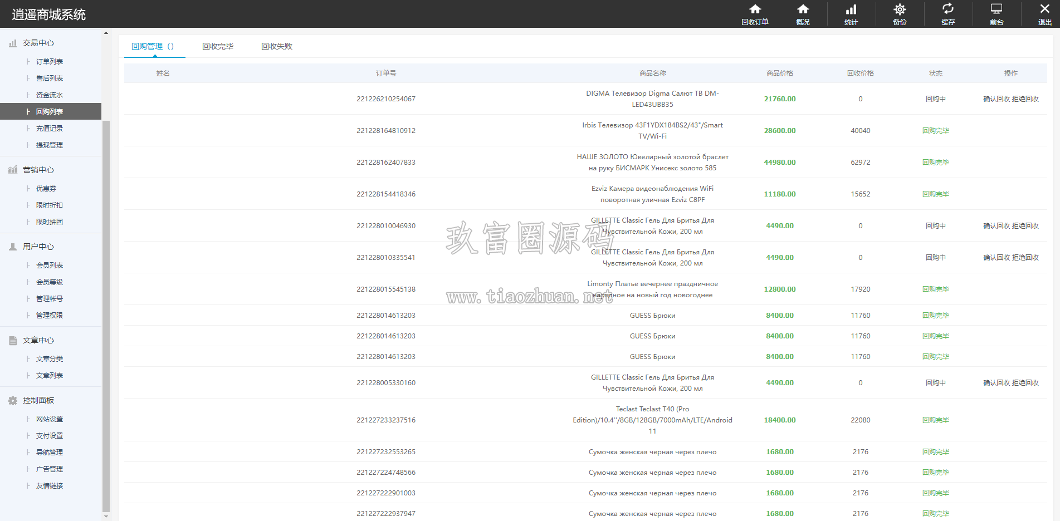
Task: Click the 订单号 column header
Action: [386, 73]
